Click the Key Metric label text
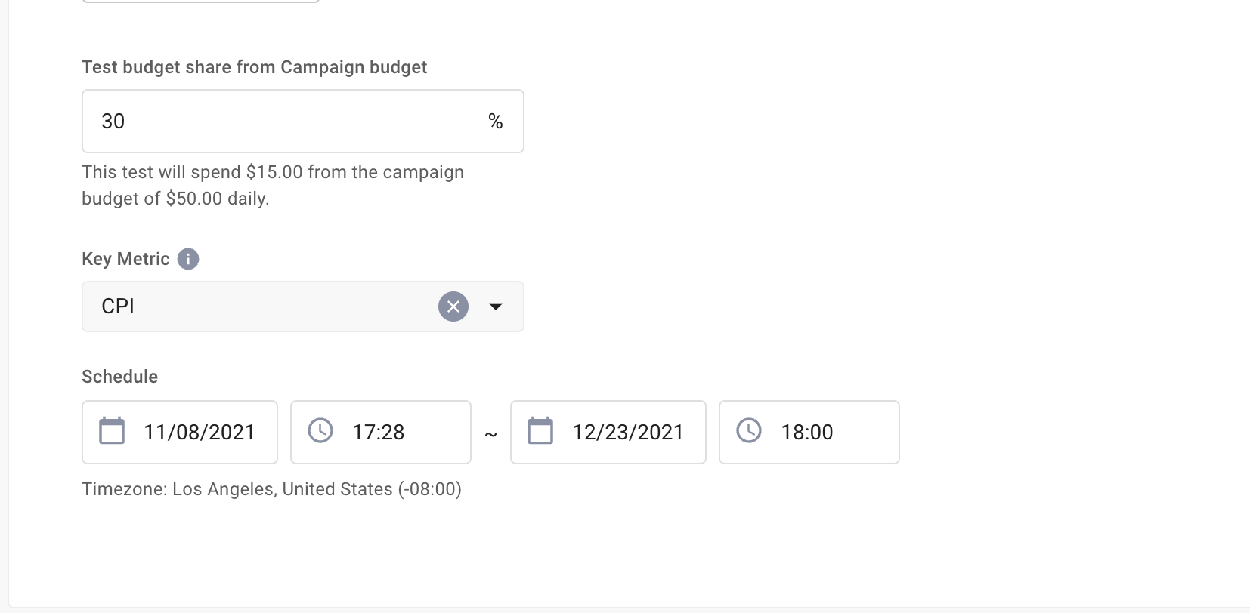The width and height of the screenshot is (1250, 613). (x=125, y=259)
